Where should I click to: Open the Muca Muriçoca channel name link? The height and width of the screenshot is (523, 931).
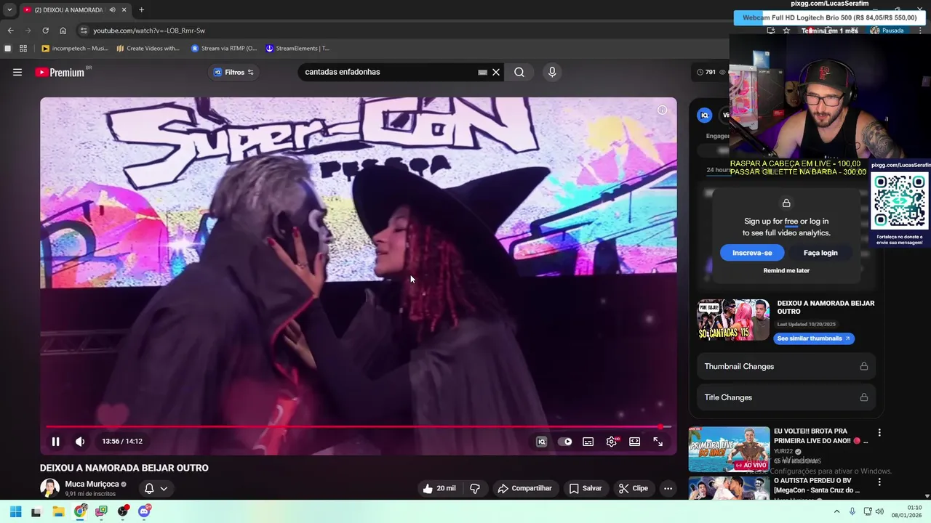pos(92,484)
